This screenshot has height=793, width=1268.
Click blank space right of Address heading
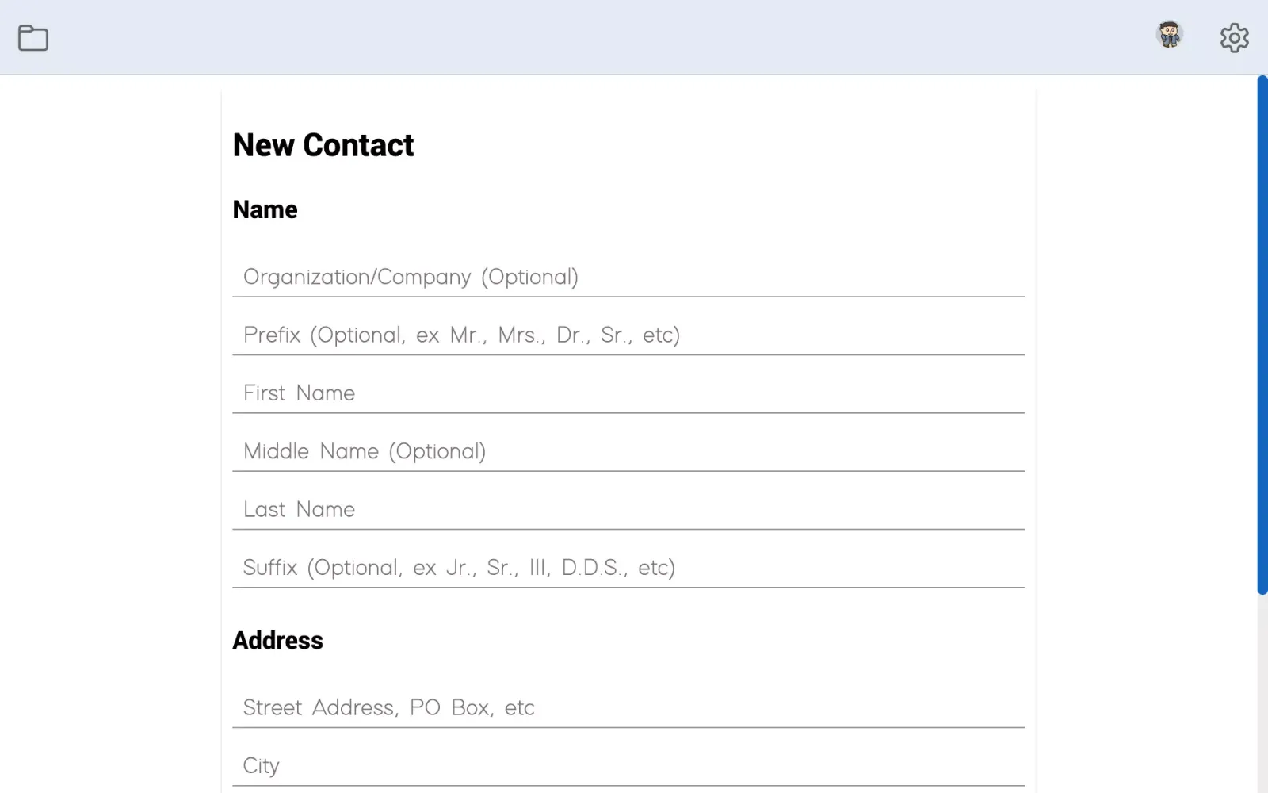634,640
